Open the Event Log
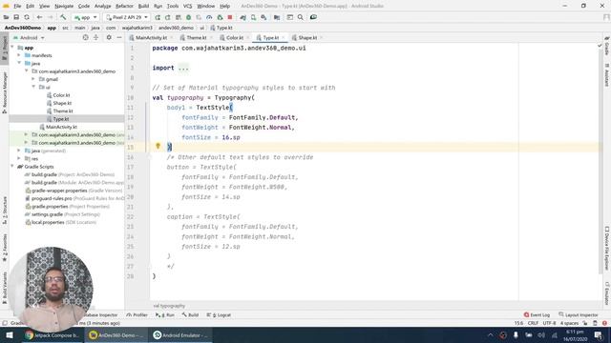 point(537,314)
